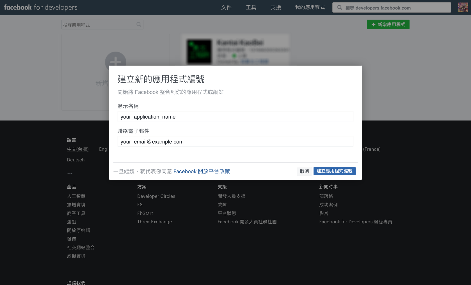Click the Facebook for developers logo
Screen dimensions: 471x285
(41, 8)
